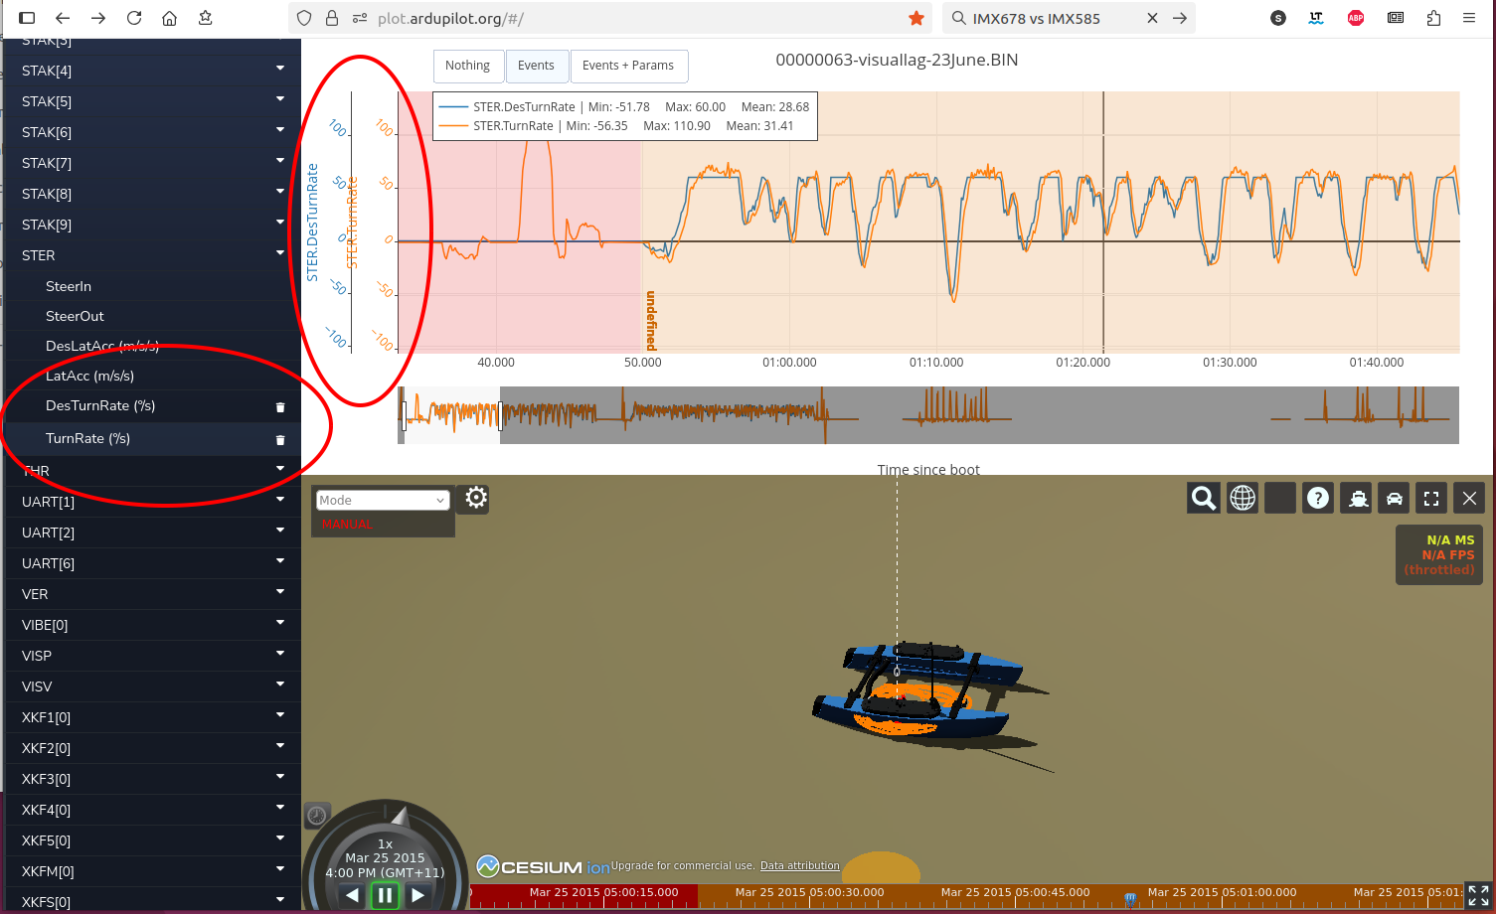This screenshot has width=1496, height=914.
Task: Select the car model icon in viewer toolbar
Action: click(x=1393, y=498)
